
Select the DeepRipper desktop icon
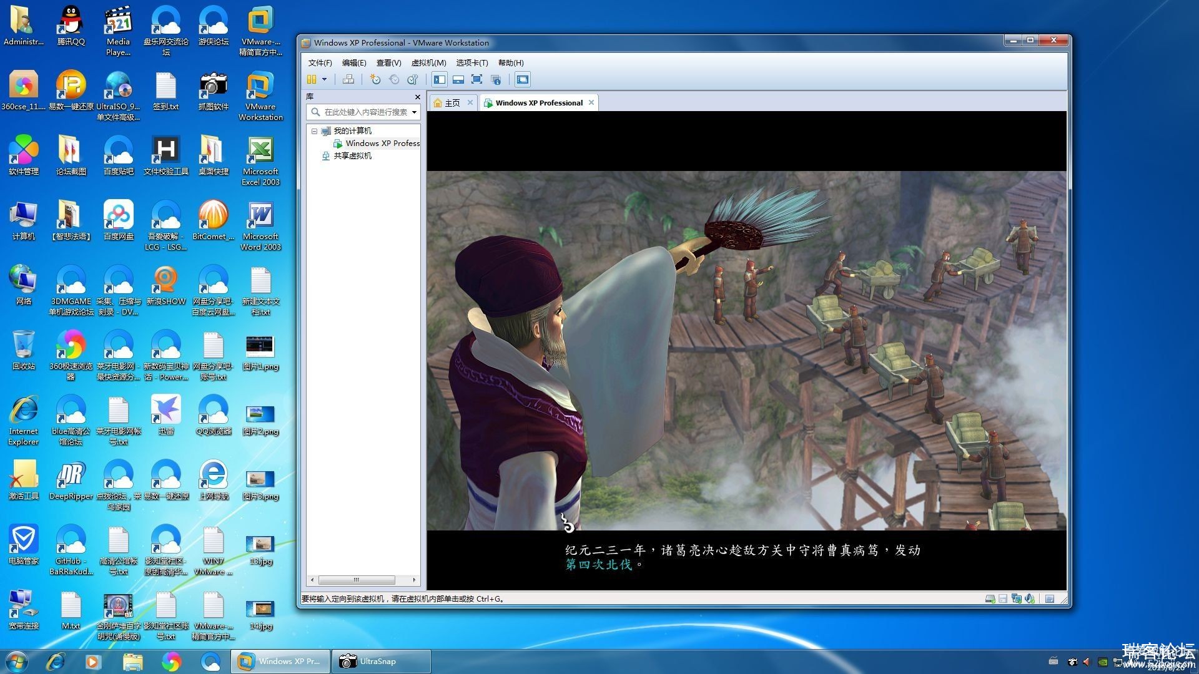(71, 481)
